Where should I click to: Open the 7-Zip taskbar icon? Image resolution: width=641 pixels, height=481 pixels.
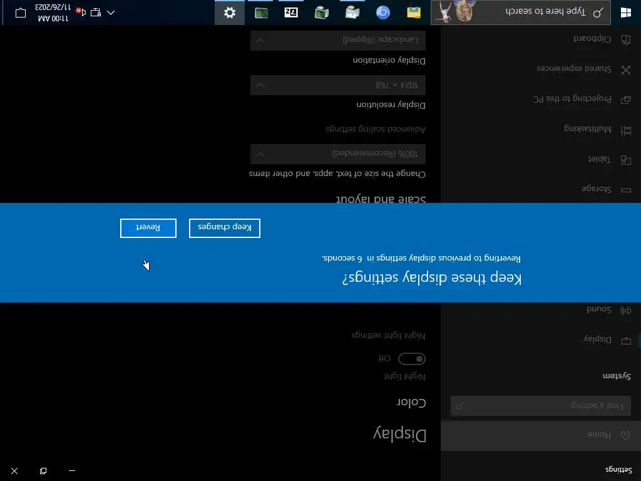(x=291, y=13)
